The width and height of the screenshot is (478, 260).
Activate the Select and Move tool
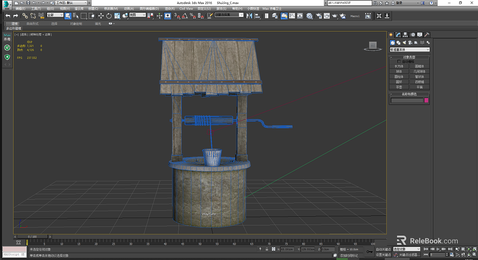pos(101,16)
